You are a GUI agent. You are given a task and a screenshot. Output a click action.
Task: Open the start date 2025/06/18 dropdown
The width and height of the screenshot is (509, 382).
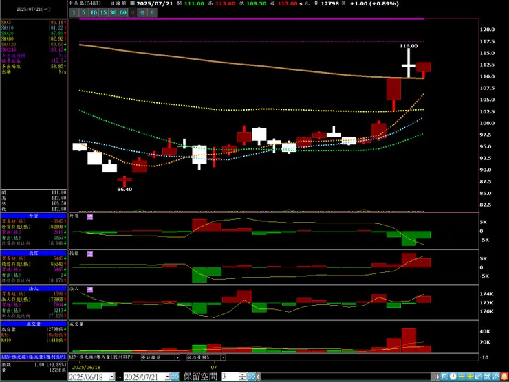[112, 377]
